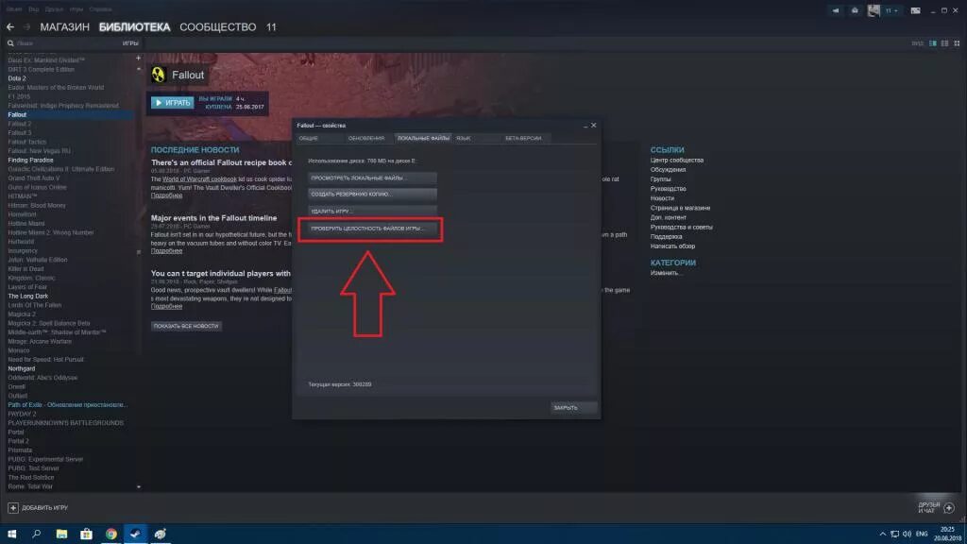Image resolution: width=967 pixels, height=544 pixels.
Task: Open Steam announcements megaphone icon
Action: [x=836, y=10]
